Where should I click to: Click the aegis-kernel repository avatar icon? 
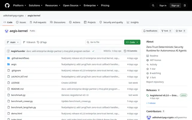(x=7, y=31)
